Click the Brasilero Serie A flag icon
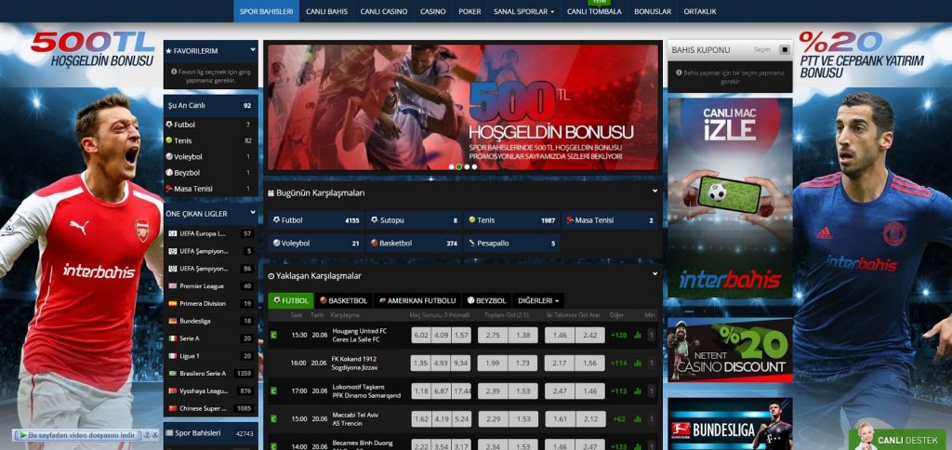The image size is (952, 450). [x=172, y=374]
